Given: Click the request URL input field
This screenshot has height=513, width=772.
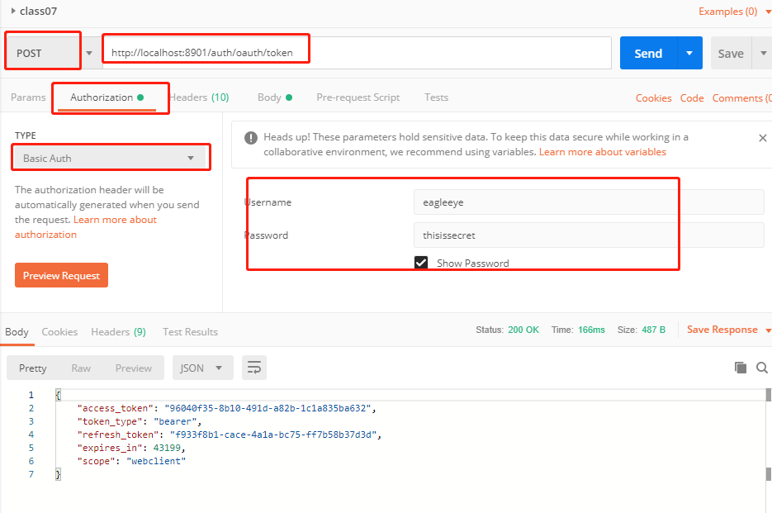Looking at the screenshot, I should coord(357,53).
